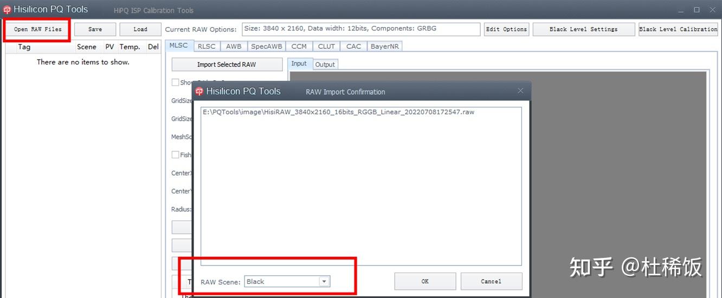Toggle the Fish checkbox in MLSC panel

click(x=175, y=154)
